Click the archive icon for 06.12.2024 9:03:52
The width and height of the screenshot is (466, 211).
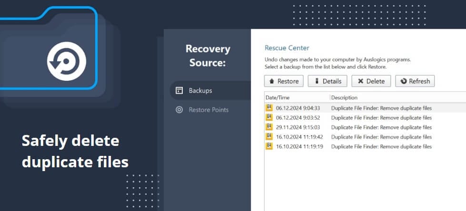coord(269,117)
